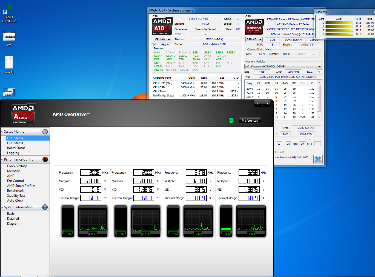
Task: Click the GPU clock value 352.9
Action: click(x=261, y=54)
